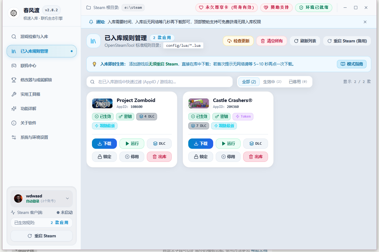The height and width of the screenshot is (252, 379).
Task: Click Castle Crashers' 已生效 tag
Action: 199,117
